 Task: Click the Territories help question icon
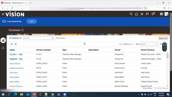[23, 30]
